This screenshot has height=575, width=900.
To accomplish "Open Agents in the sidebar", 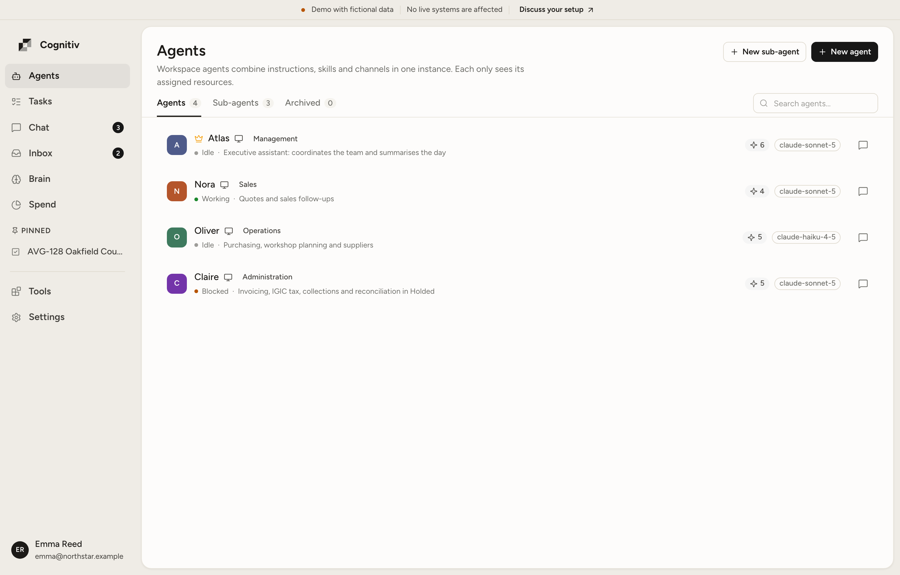I will coord(67,76).
